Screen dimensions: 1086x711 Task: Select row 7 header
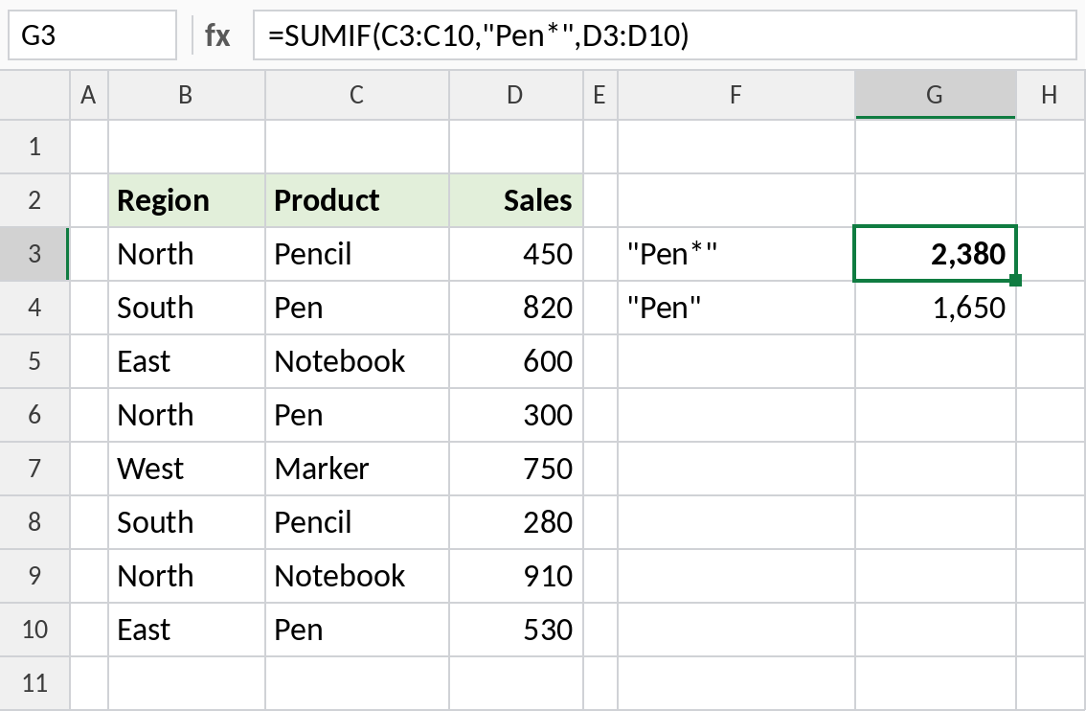tap(34, 469)
